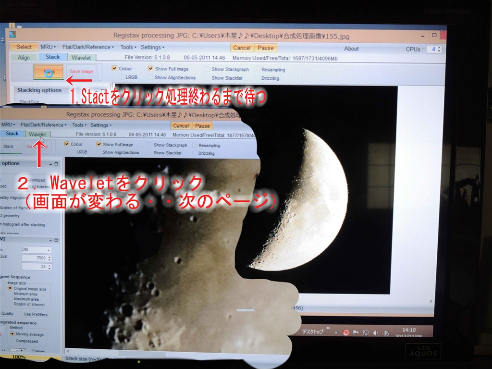
Task: Open the Action Center flag tray icon
Action: pos(356,332)
